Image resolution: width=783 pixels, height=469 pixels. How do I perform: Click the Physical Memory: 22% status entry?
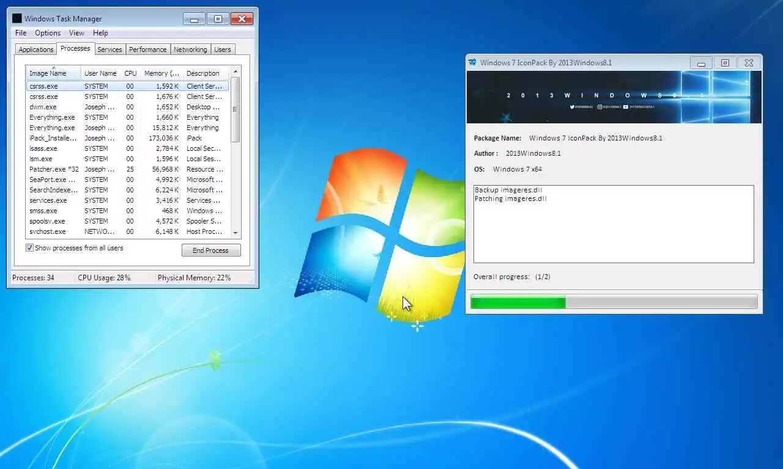tap(194, 278)
